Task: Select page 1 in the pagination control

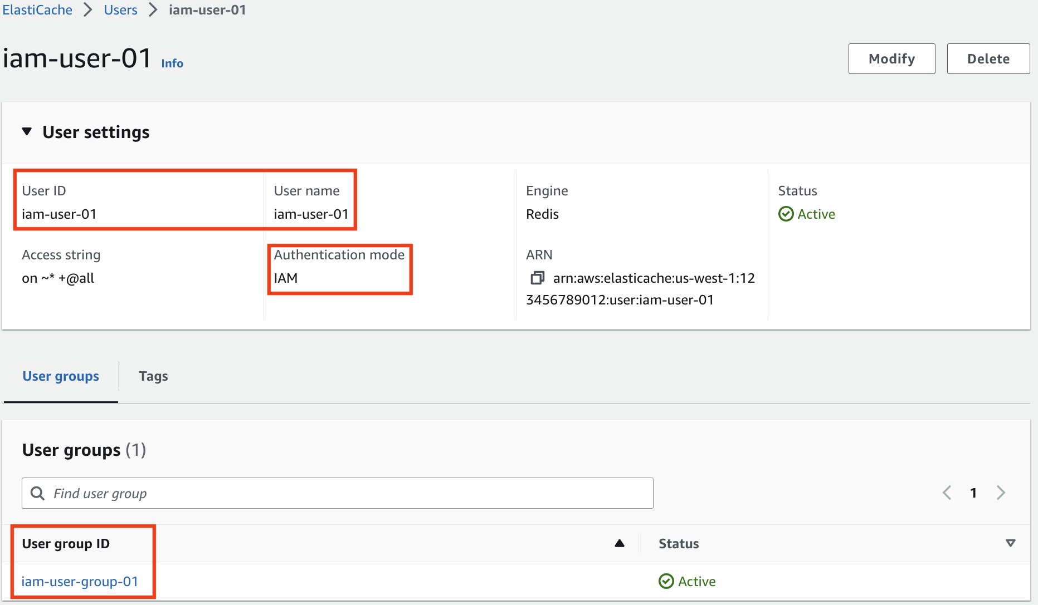Action: pyautogui.click(x=973, y=493)
